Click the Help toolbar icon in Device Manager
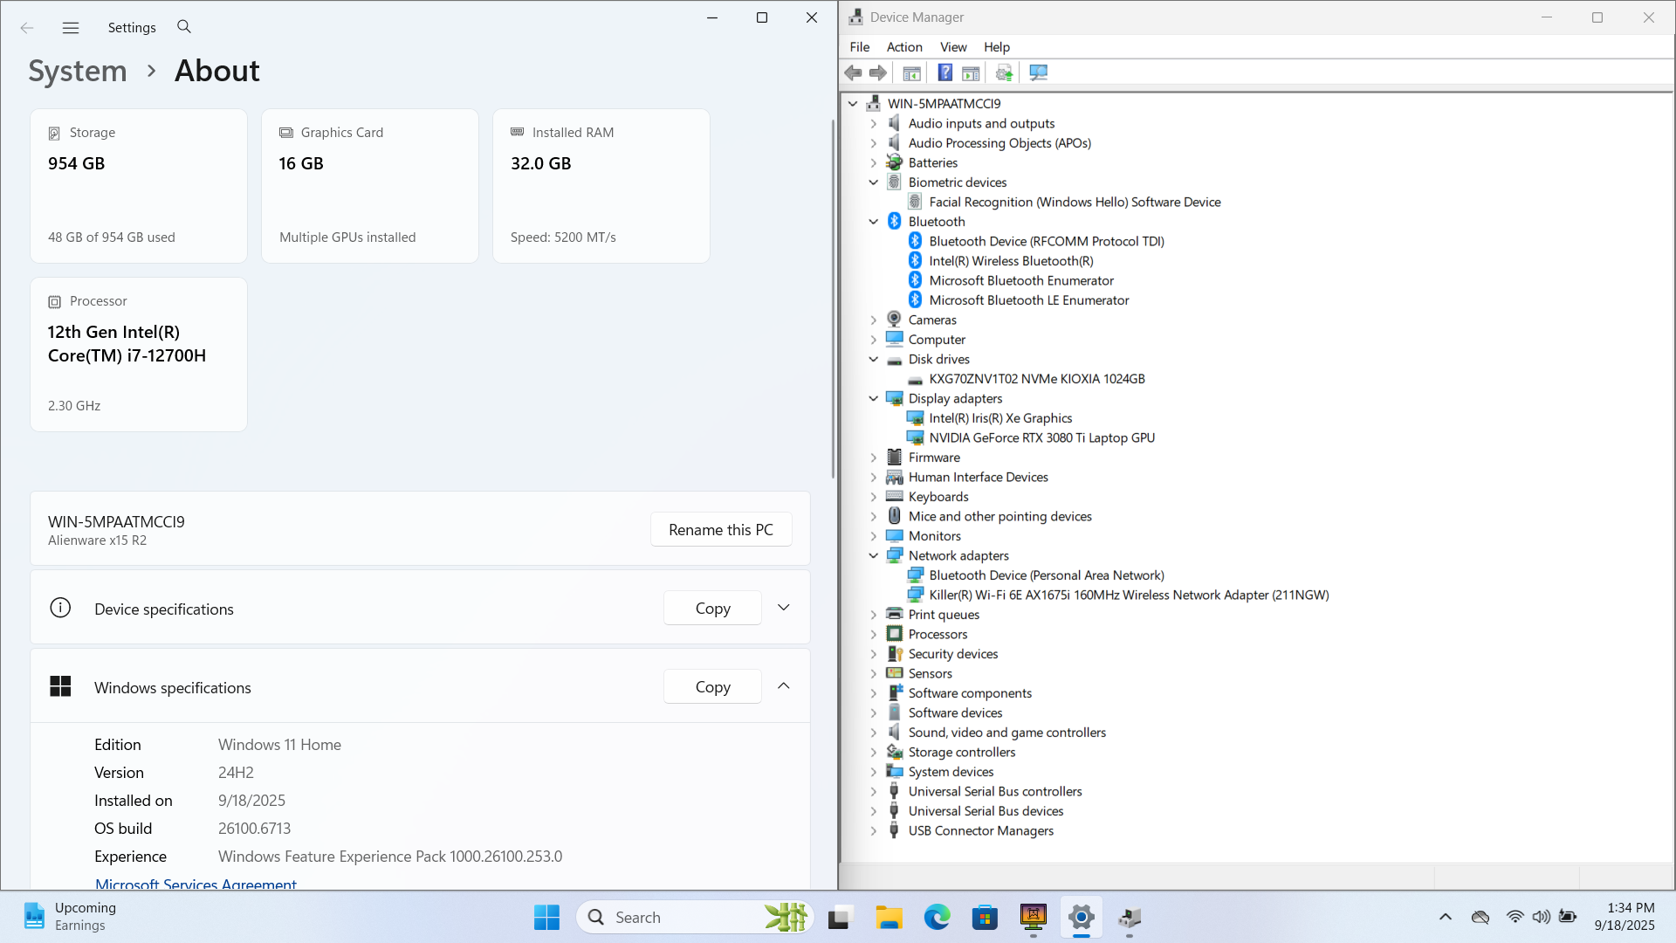 944,73
